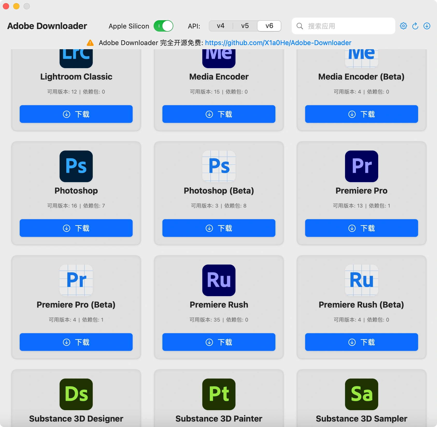Download Premiere Rush

pyautogui.click(x=219, y=342)
